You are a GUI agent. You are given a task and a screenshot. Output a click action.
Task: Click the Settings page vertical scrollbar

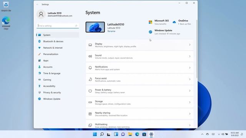(197, 49)
